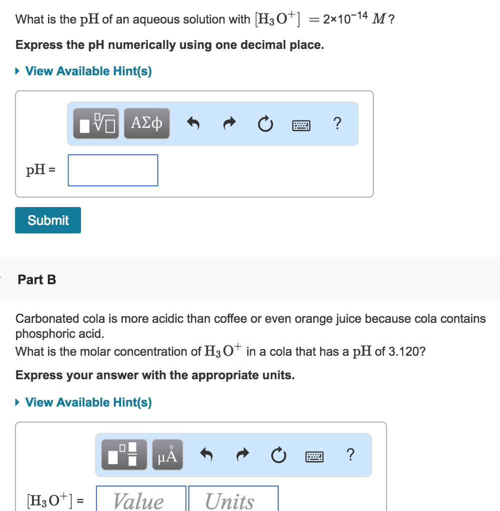Open the ΑΣφ Greek symbols palette
The image size is (500, 511).
point(146,123)
